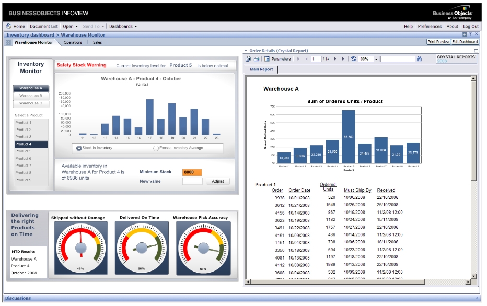Select Product 7 in product list

tap(31, 166)
